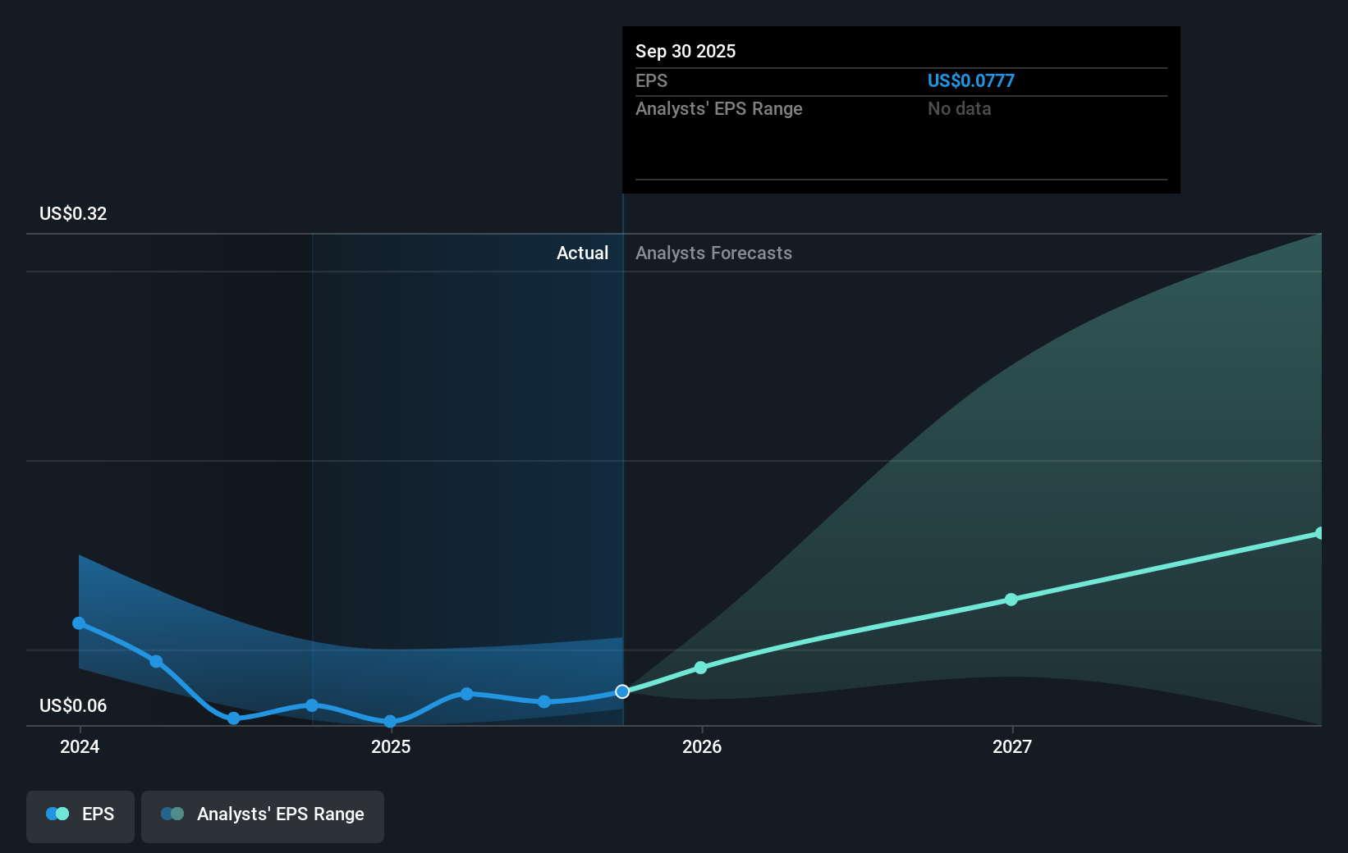Click the EPS legend color dots icon

coord(57,814)
